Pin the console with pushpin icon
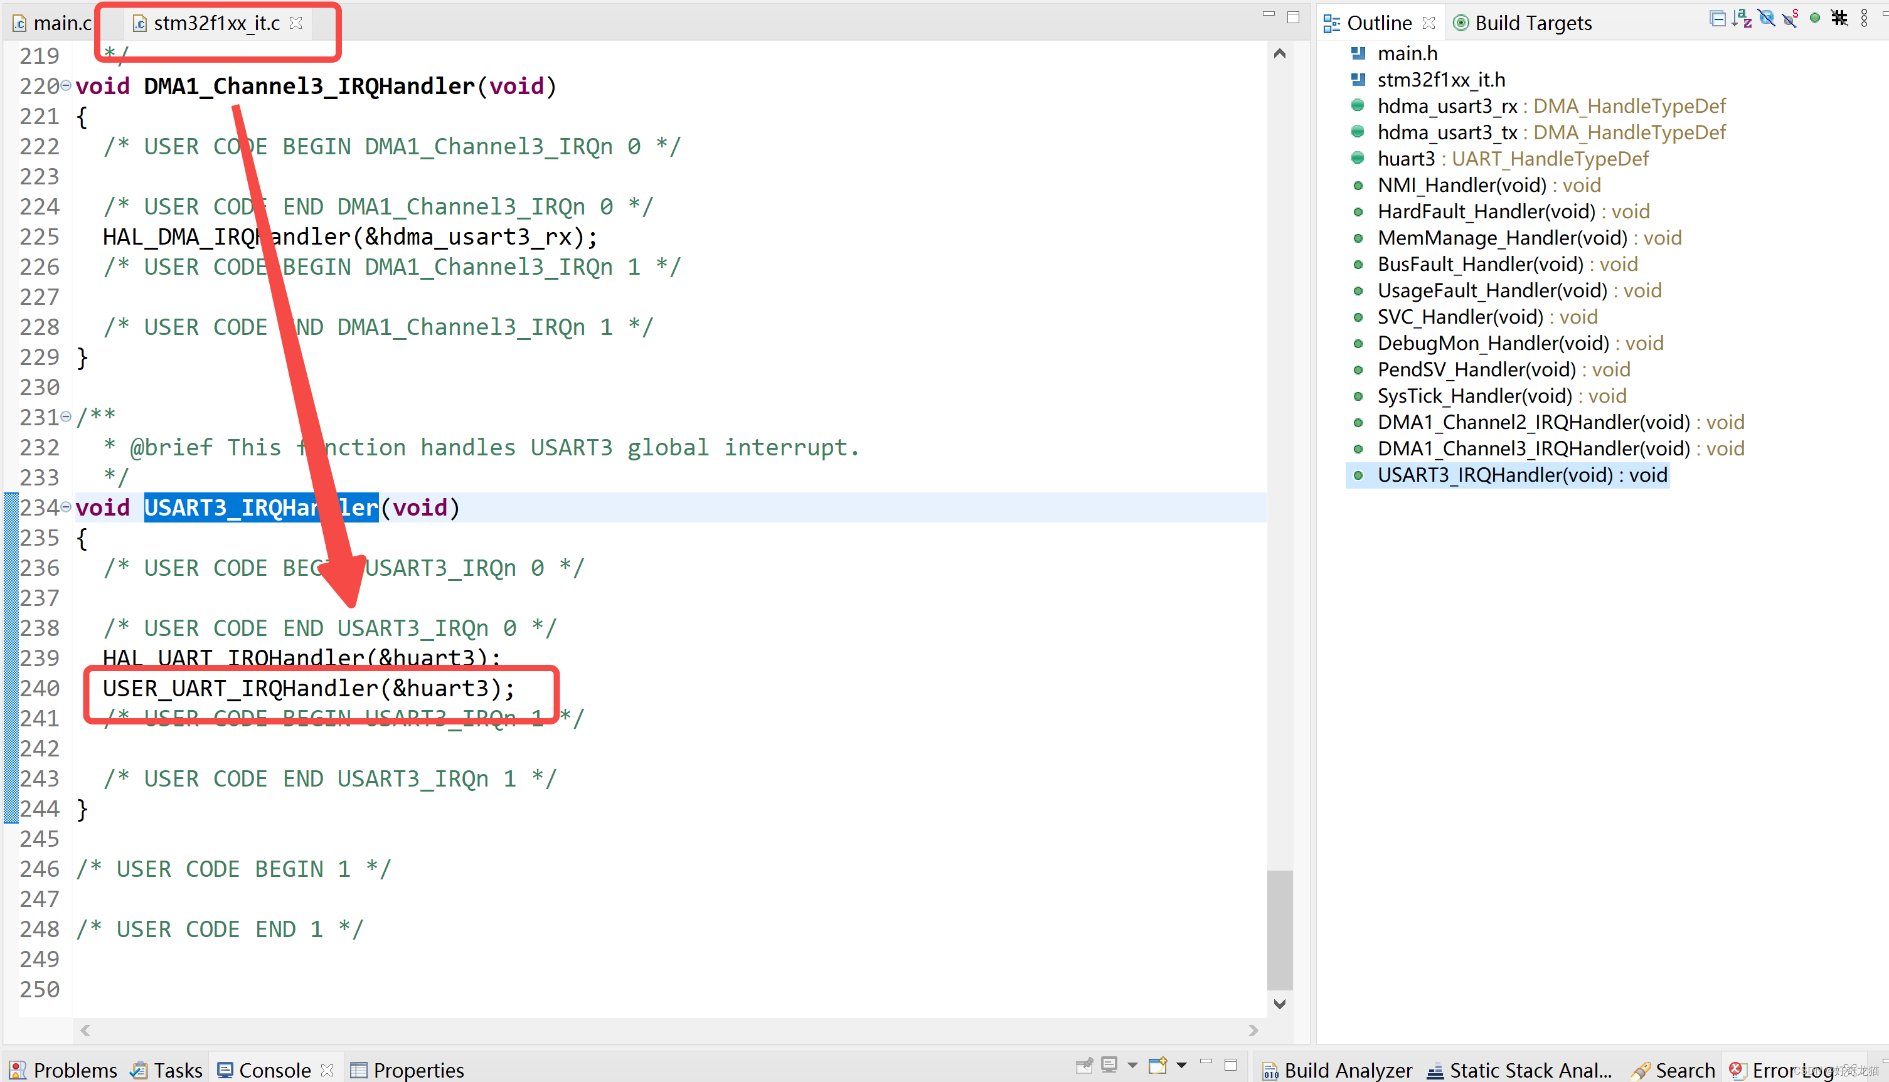Screen dimensions: 1889x1082 click(1084, 1066)
